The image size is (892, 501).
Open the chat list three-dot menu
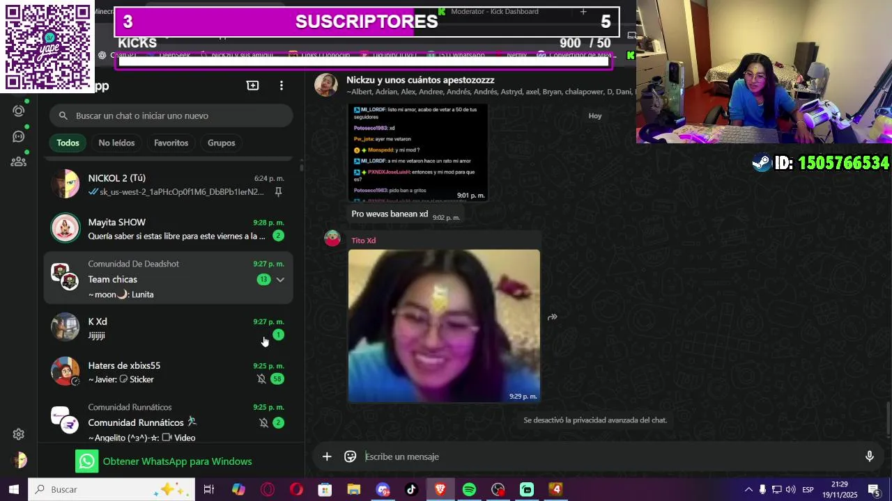282,86
